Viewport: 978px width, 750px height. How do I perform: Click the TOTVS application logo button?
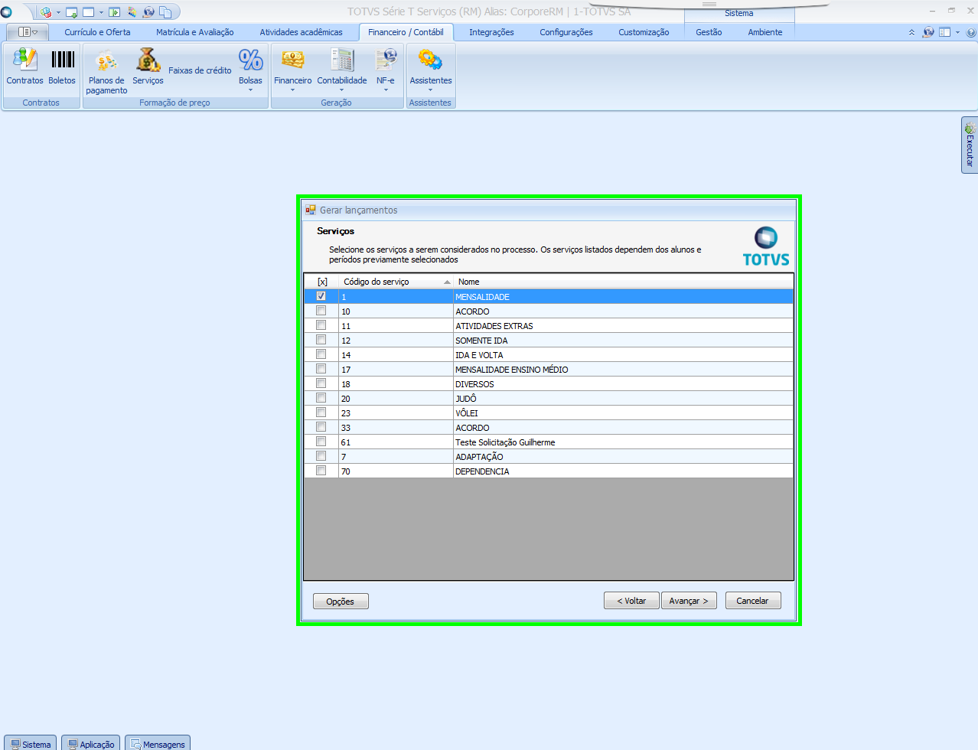(x=6, y=12)
